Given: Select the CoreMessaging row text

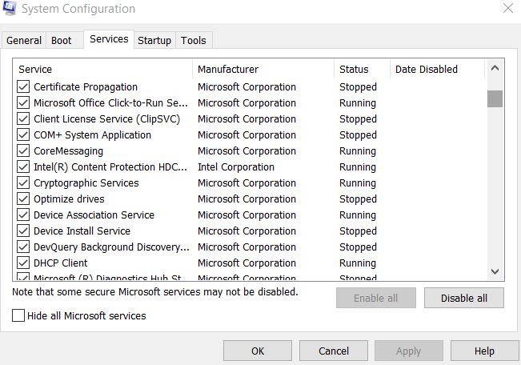Looking at the screenshot, I should click(x=68, y=151).
